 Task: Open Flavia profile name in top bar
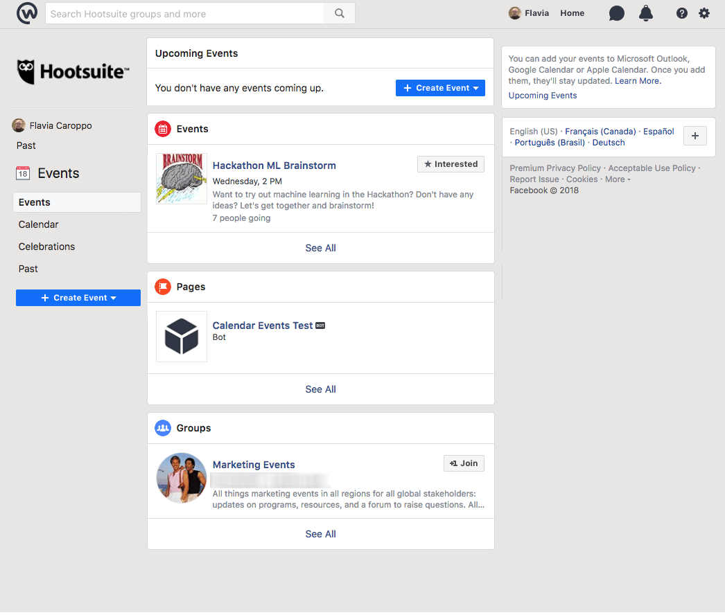point(536,13)
